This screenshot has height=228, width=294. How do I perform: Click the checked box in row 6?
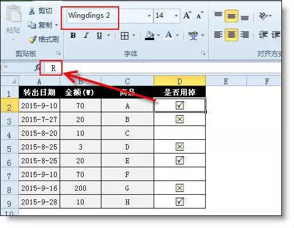pos(179,160)
